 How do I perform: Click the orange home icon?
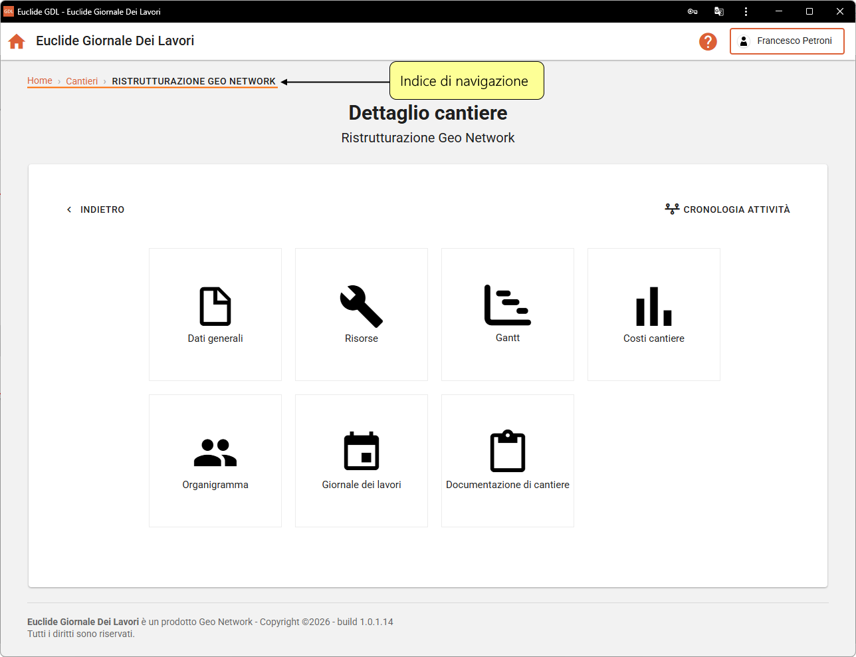click(17, 41)
